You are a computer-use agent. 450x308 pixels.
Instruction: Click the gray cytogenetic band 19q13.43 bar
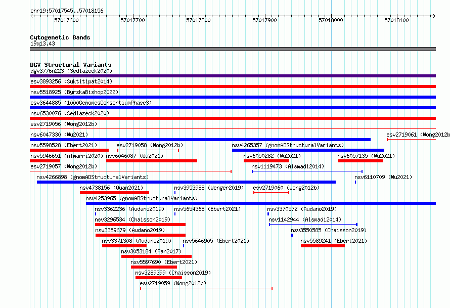(233, 49)
